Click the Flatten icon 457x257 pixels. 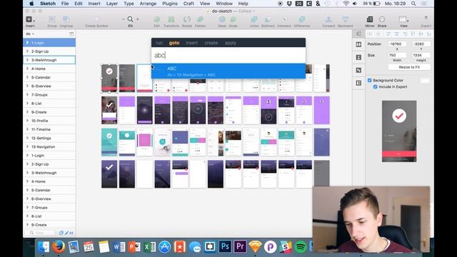(x=200, y=19)
